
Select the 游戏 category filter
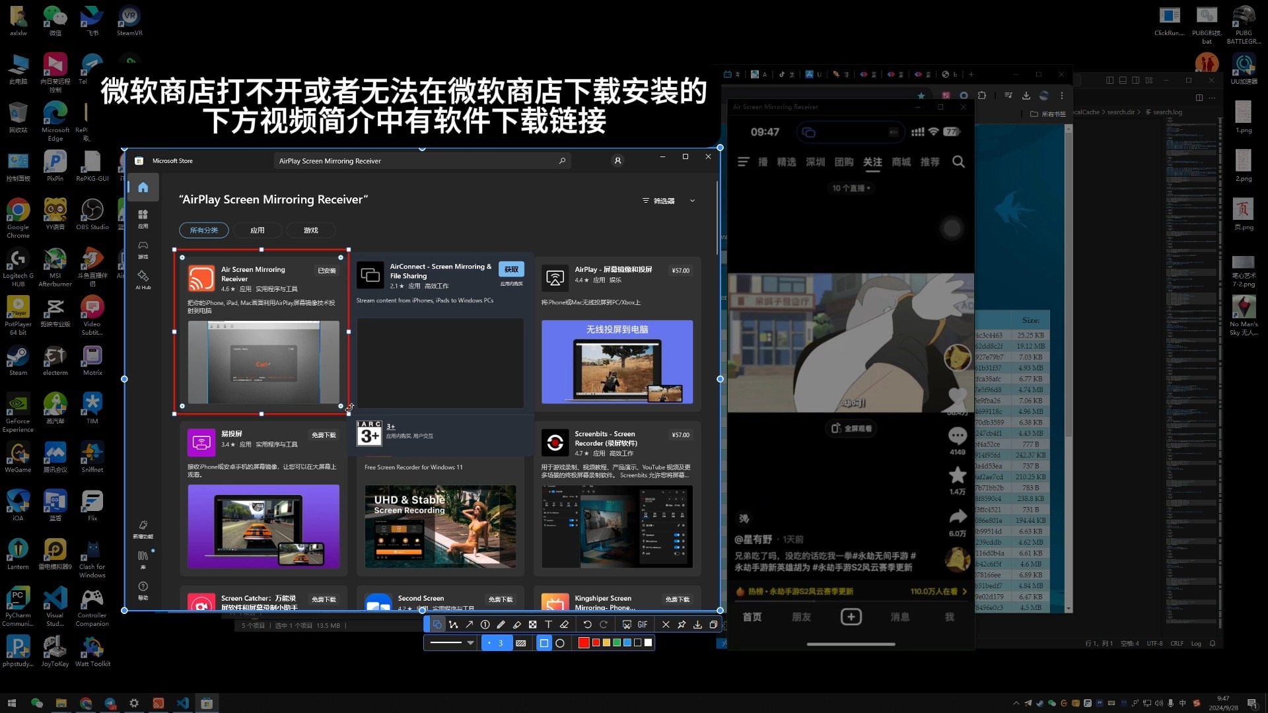point(311,230)
